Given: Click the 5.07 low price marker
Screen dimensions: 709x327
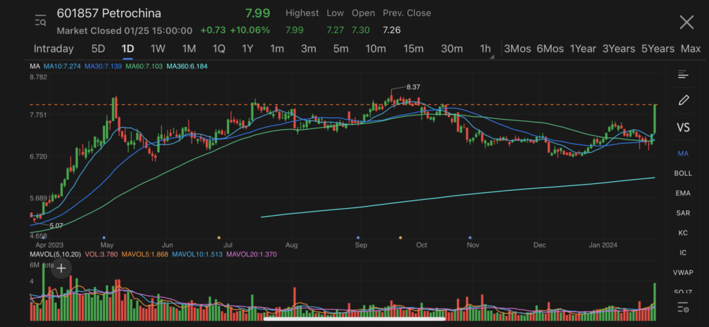Looking at the screenshot, I should click(x=57, y=225).
